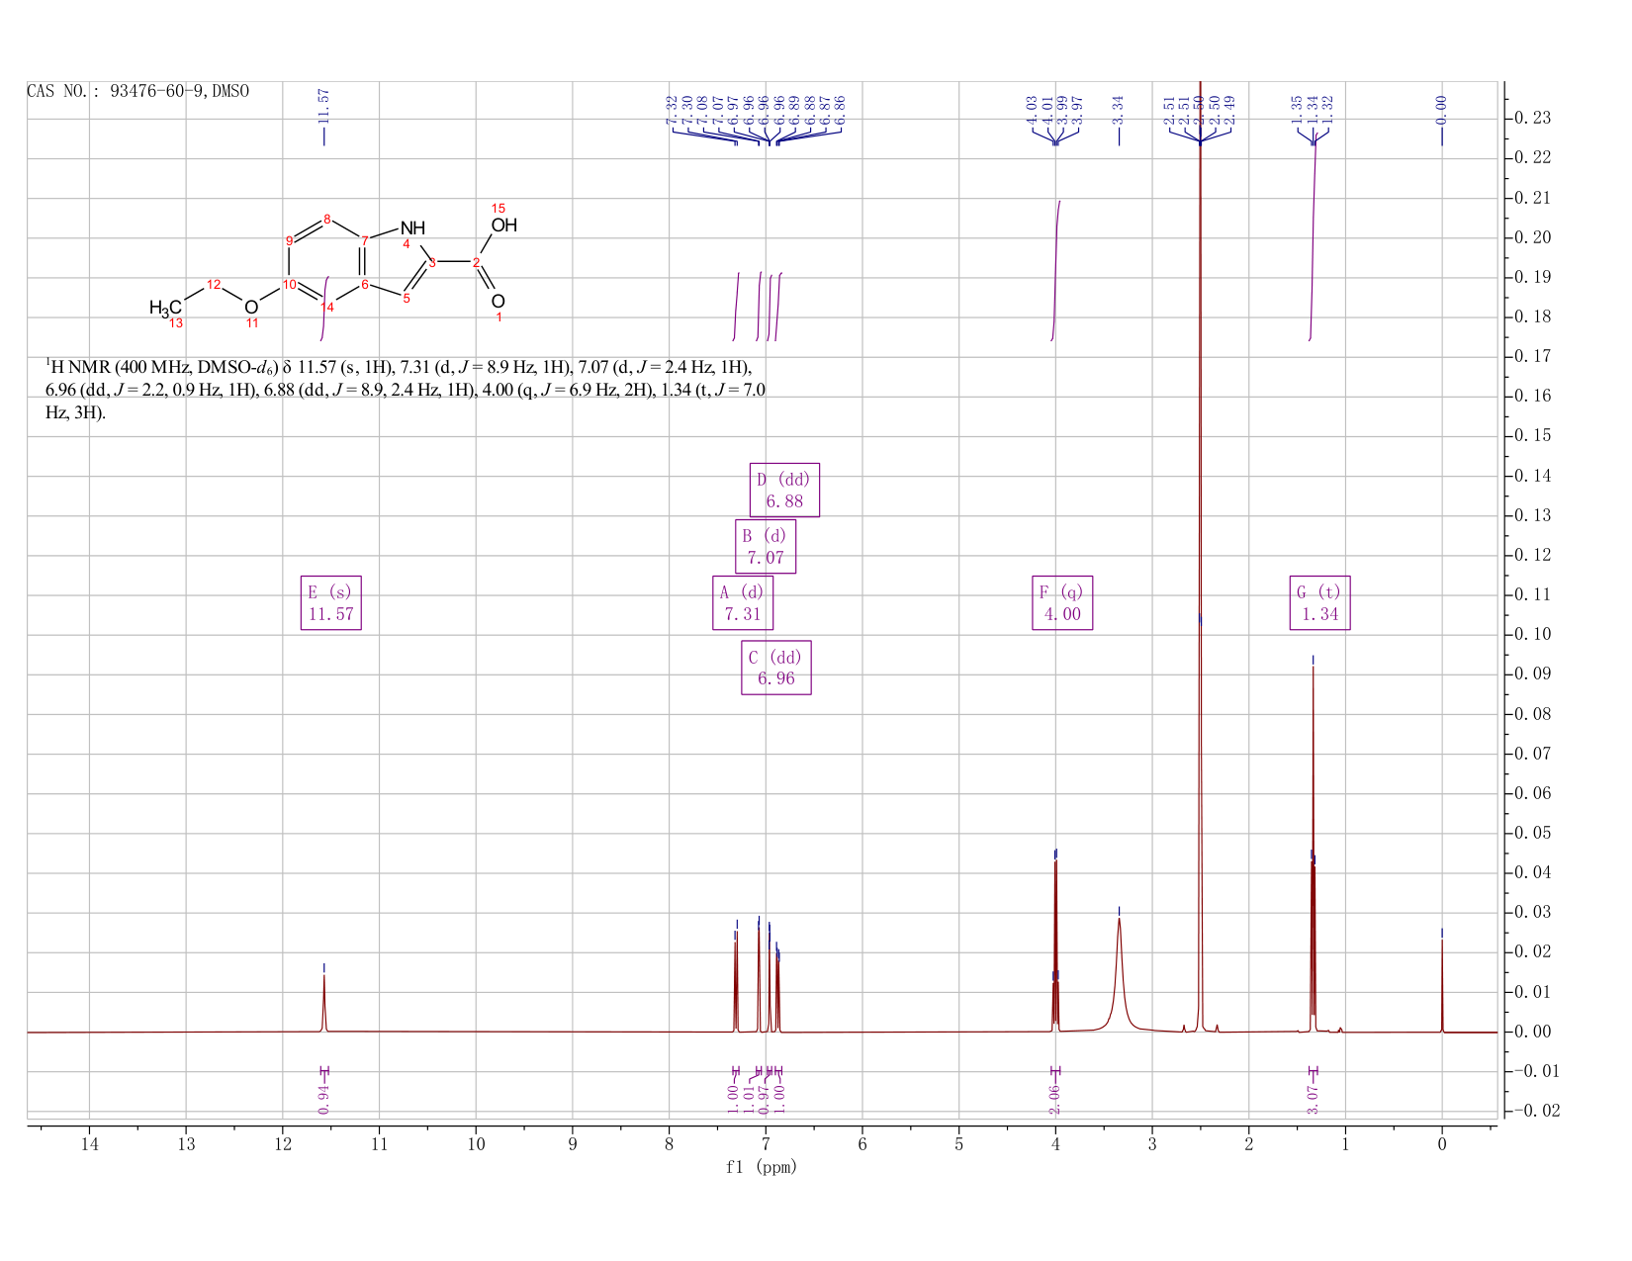Screen dimensions: 1632x1261
Task: Select the C (dd) 6.96 multiplet box
Action: [x=776, y=668]
